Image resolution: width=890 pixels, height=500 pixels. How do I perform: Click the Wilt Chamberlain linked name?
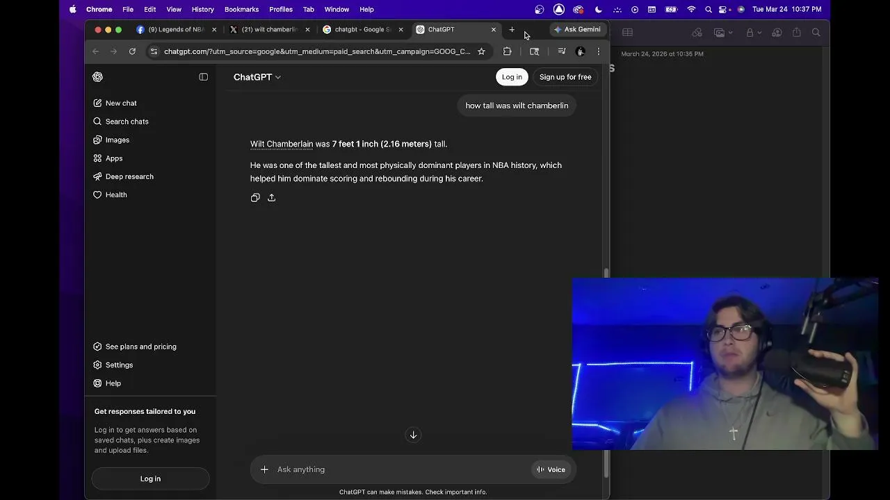282,144
